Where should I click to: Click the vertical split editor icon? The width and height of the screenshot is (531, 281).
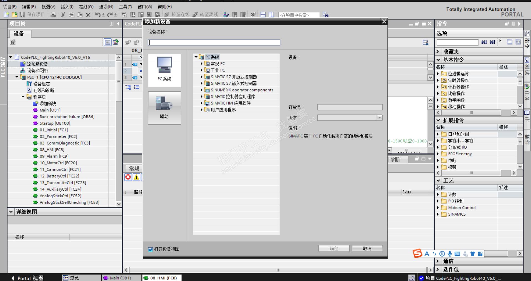pos(271,15)
